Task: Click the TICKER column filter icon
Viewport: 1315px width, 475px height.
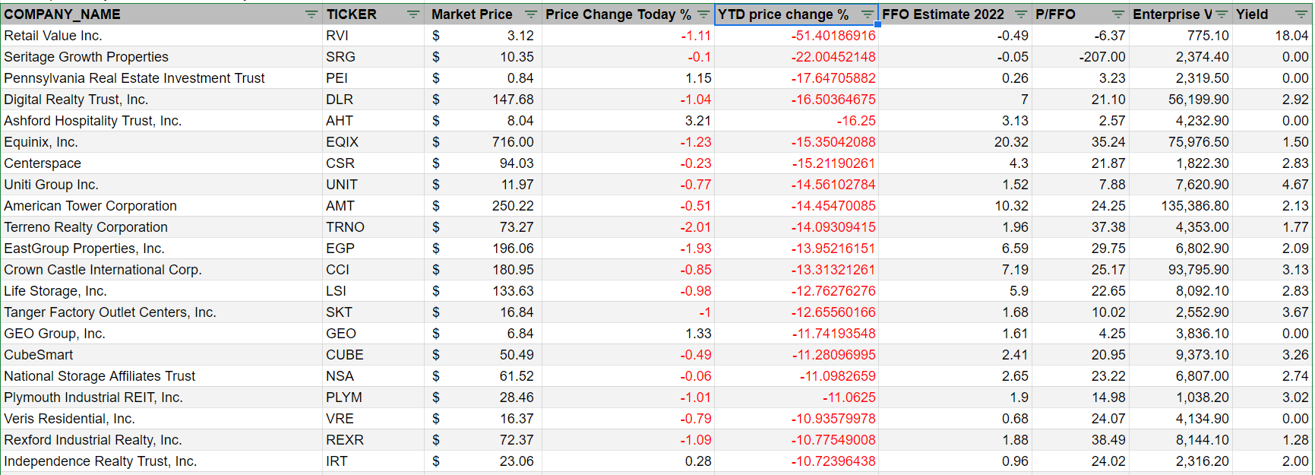Action: 413,14
